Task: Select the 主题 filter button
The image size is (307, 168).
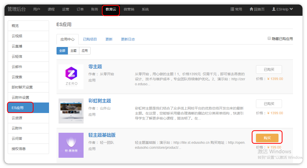Action: 74,51
